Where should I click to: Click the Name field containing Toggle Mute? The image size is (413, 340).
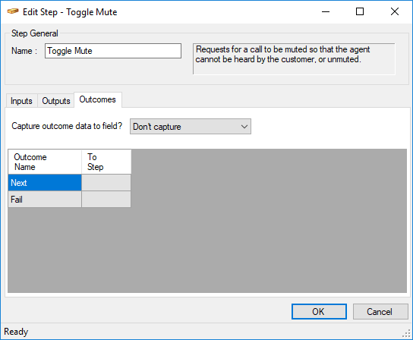coord(113,51)
